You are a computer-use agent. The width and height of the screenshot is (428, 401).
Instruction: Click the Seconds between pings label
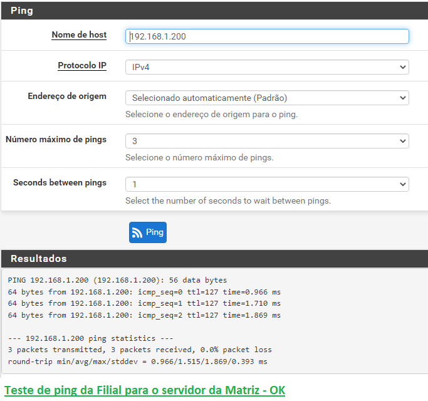click(60, 183)
